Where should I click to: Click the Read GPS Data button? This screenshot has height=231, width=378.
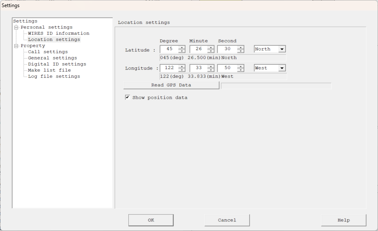(x=171, y=85)
